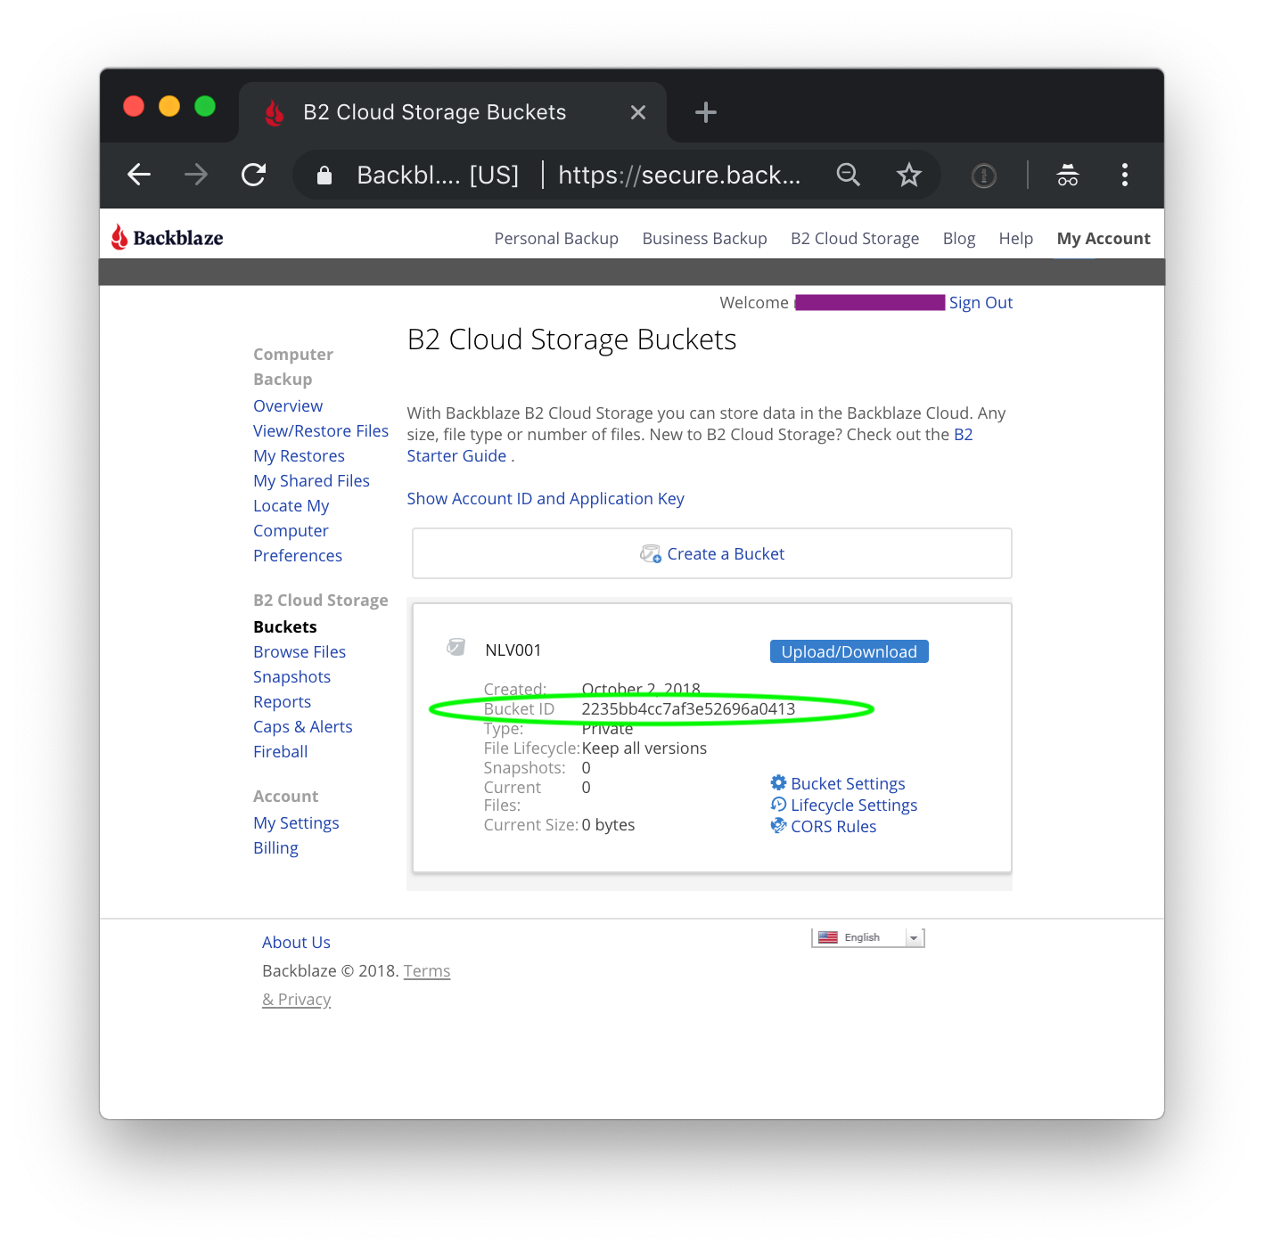The image size is (1264, 1251).
Task: Open Reports in sidebar
Action: pos(282,702)
